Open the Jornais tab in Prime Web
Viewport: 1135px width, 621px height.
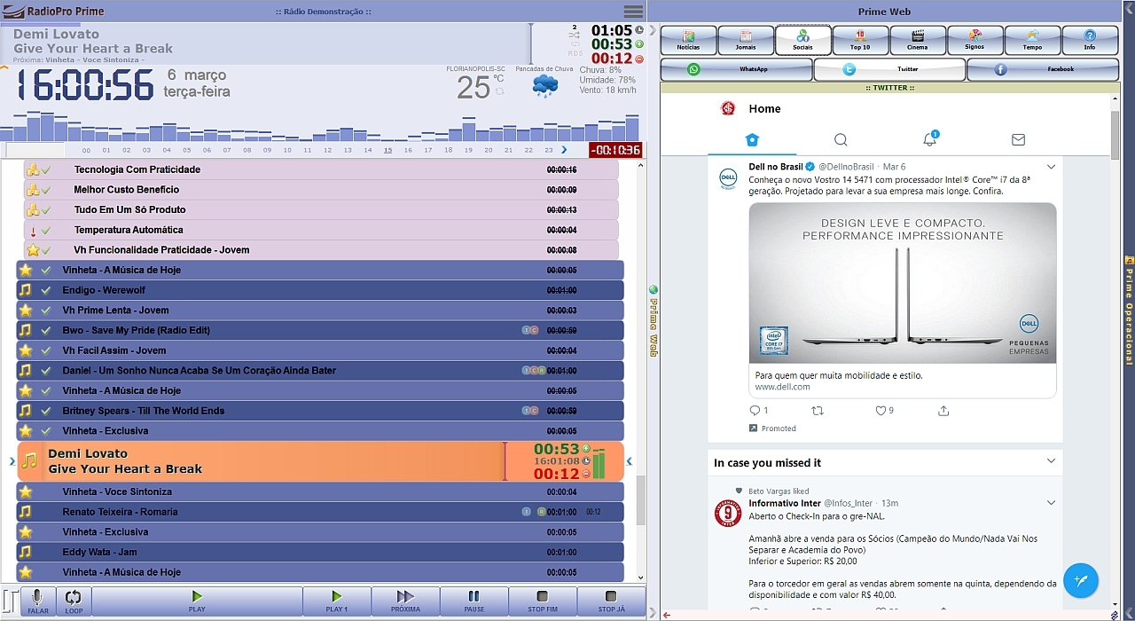746,40
